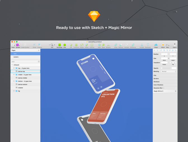Select the Oval shape tool
This screenshot has width=188, height=142.
65,45
